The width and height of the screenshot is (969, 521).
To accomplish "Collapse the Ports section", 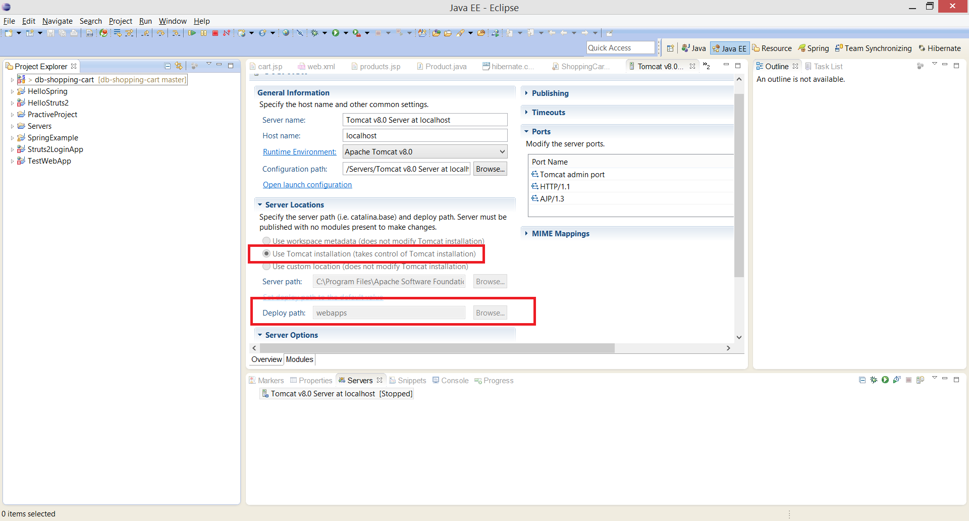I will coord(526,131).
